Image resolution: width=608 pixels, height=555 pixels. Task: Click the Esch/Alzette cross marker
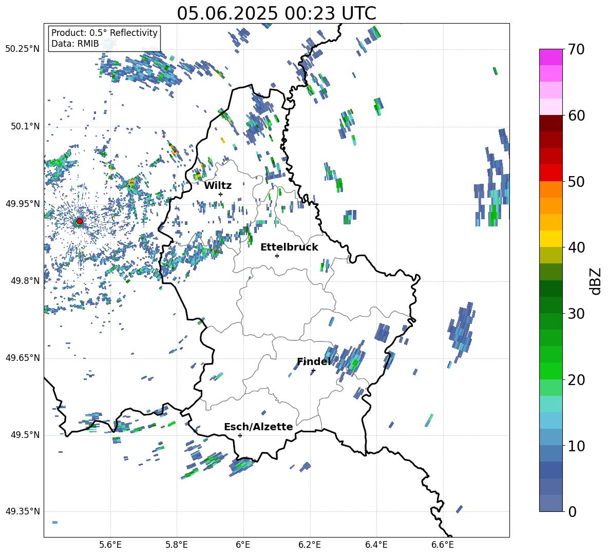[x=240, y=435]
